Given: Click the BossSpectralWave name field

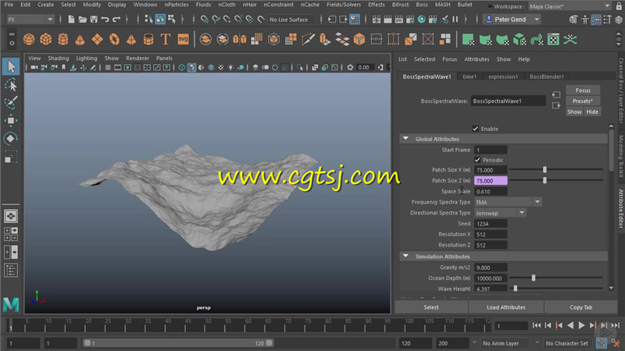Looking at the screenshot, I should coord(508,101).
